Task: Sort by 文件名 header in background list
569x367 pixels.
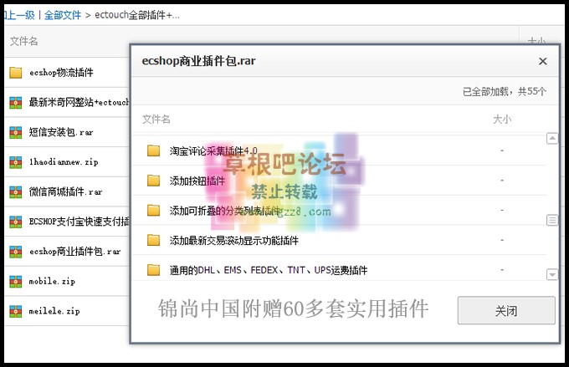Action: point(24,41)
